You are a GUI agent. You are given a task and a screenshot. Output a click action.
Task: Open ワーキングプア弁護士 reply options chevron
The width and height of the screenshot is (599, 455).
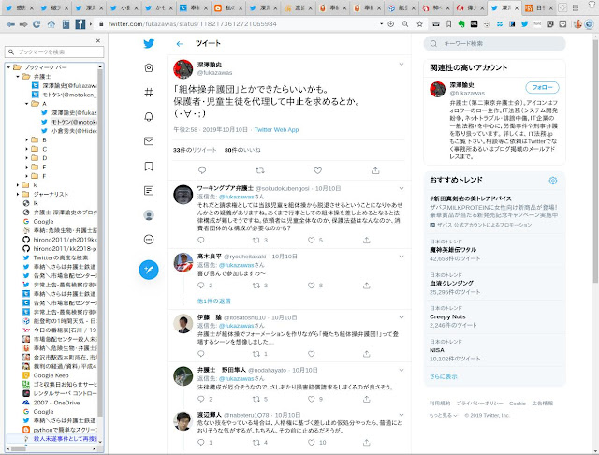click(x=402, y=188)
